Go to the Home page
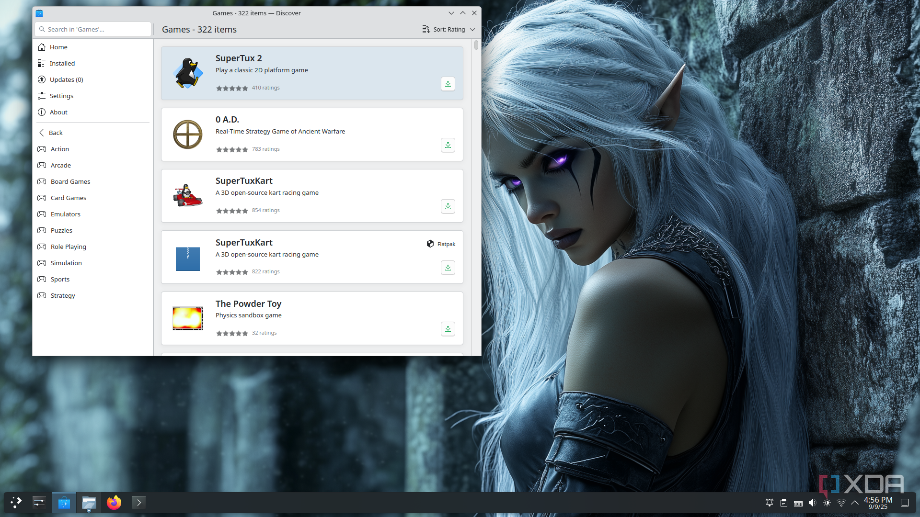This screenshot has height=517, width=920. (x=93, y=47)
